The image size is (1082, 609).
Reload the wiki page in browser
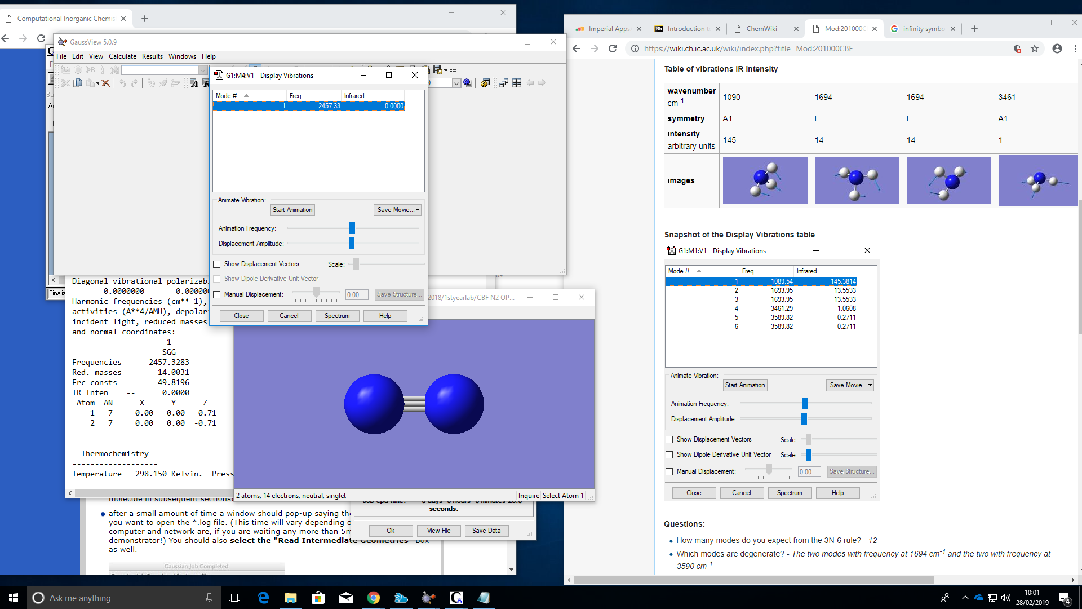tap(613, 48)
